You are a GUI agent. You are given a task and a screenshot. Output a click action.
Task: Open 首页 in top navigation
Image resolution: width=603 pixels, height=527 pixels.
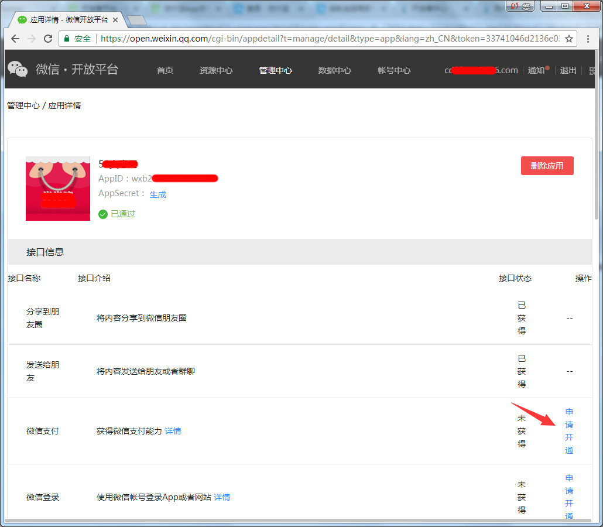point(165,70)
